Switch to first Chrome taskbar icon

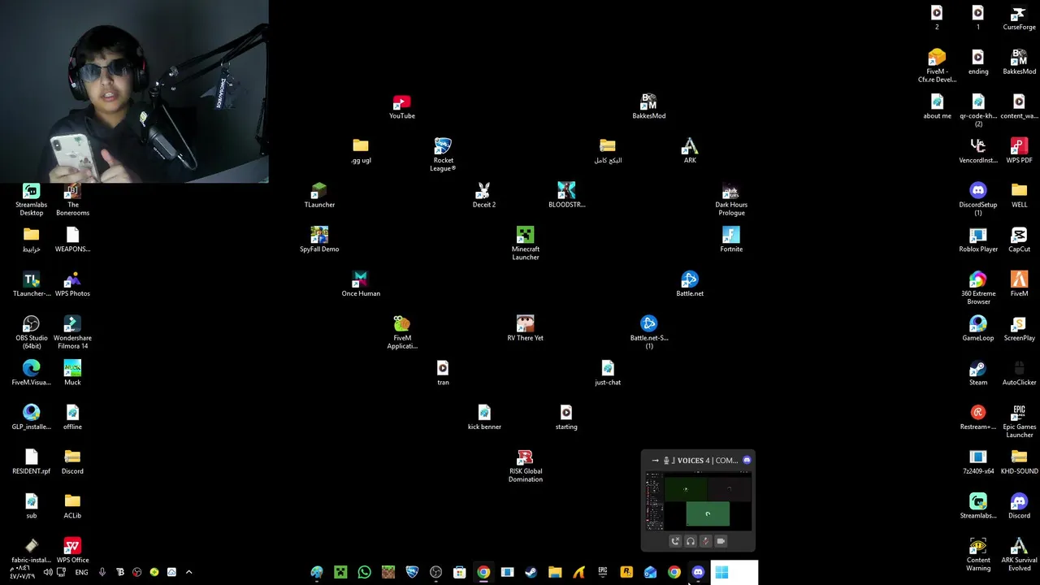(483, 572)
